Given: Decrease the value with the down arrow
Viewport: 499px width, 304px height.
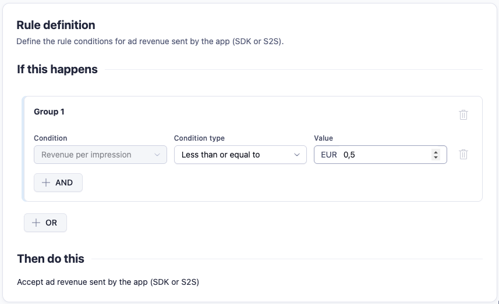Looking at the screenshot, I should click(436, 158).
